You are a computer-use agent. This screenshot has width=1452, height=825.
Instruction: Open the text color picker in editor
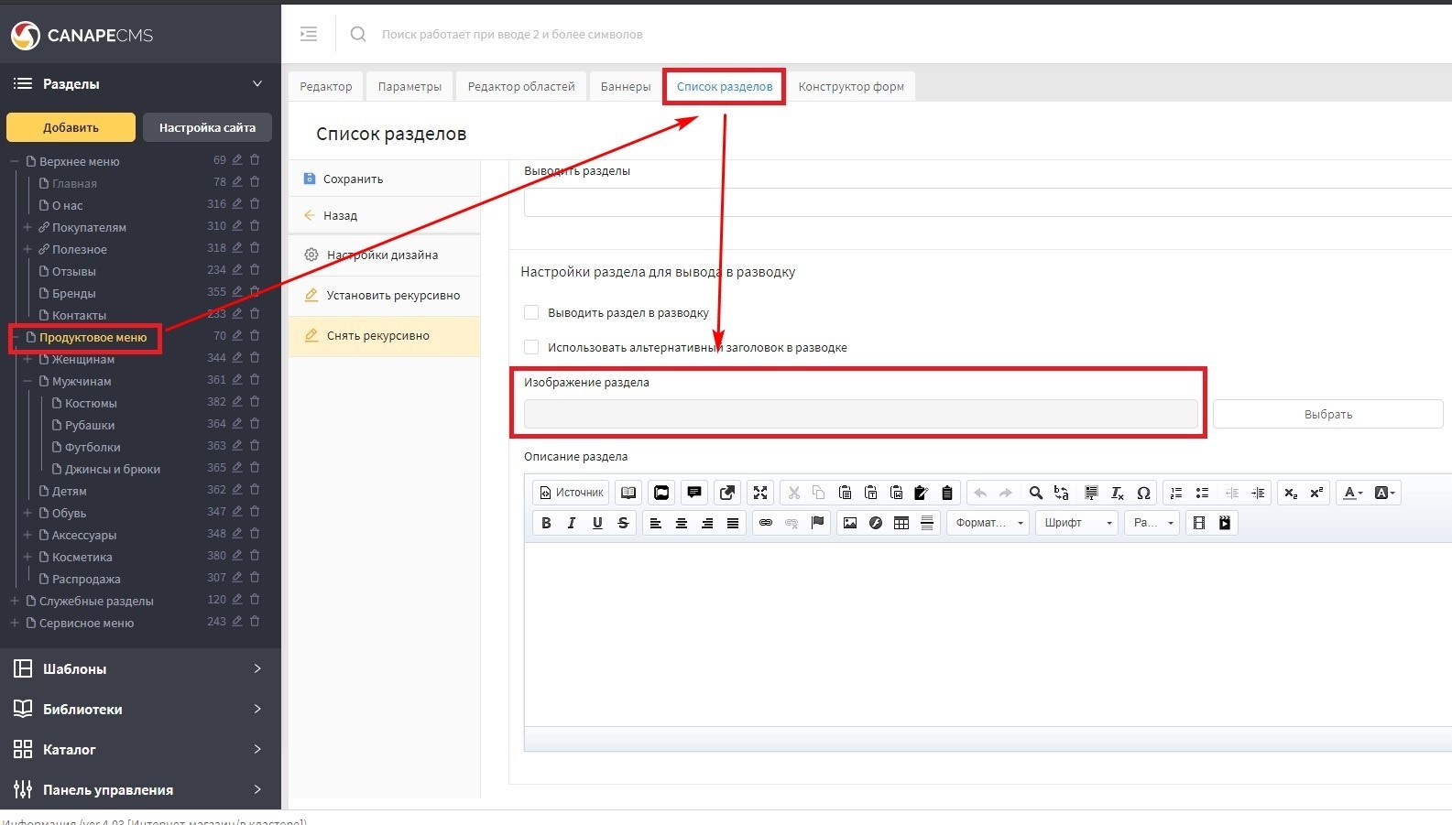tap(1352, 493)
